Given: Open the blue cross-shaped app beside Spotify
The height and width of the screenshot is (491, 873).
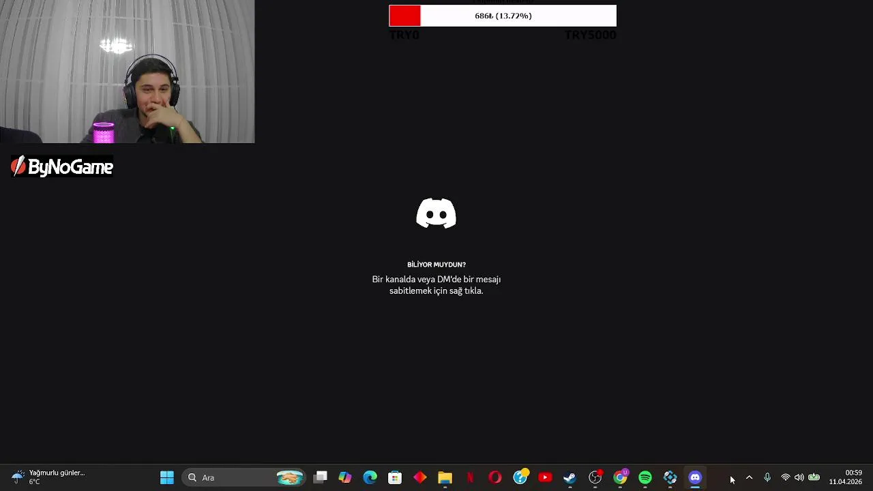Looking at the screenshot, I should (670, 477).
